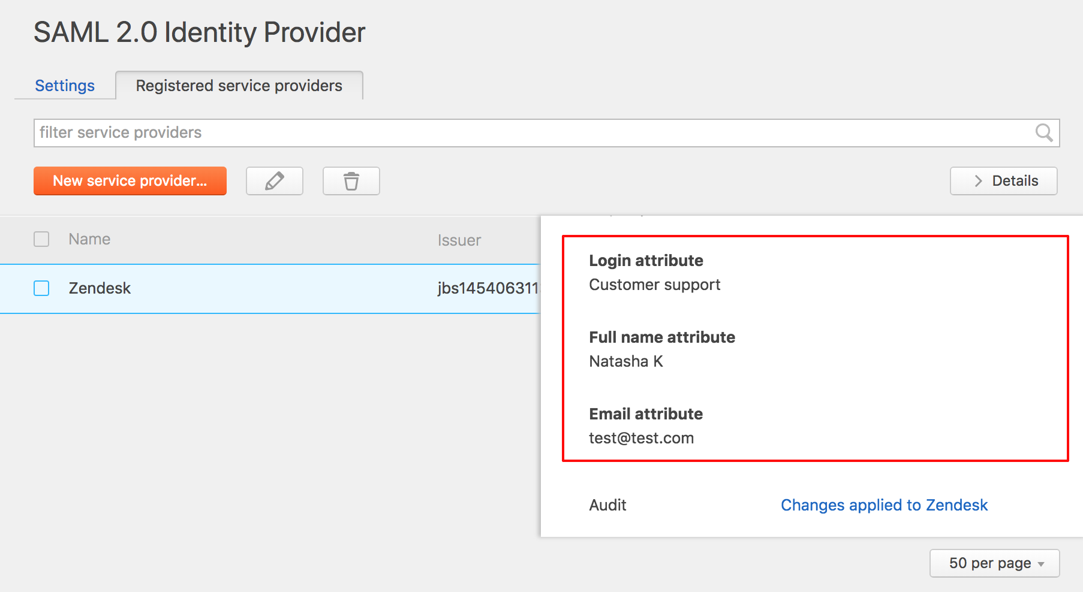Open the Changes applied to Zendesk link
The width and height of the screenshot is (1083, 592).
[x=884, y=505]
